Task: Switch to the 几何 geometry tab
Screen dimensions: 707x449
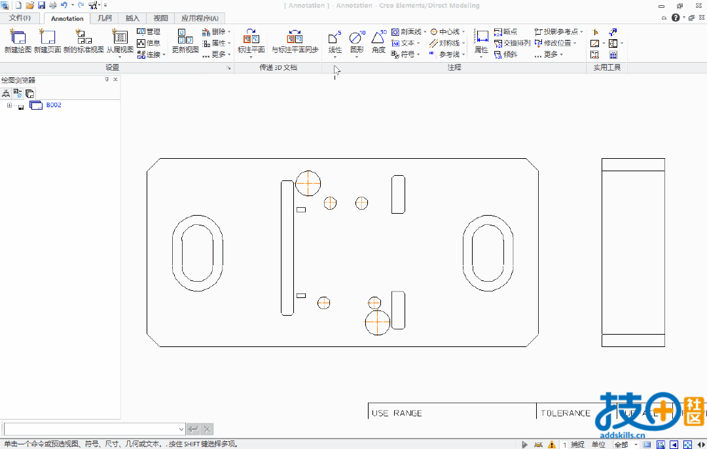Action: (x=105, y=18)
